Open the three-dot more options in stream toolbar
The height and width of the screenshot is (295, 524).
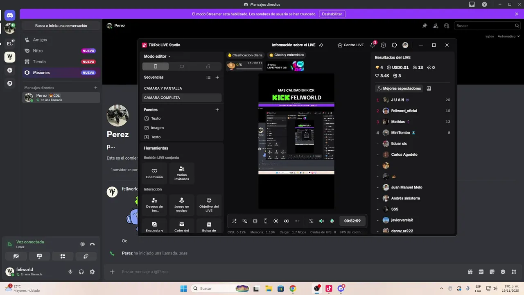[296, 221]
